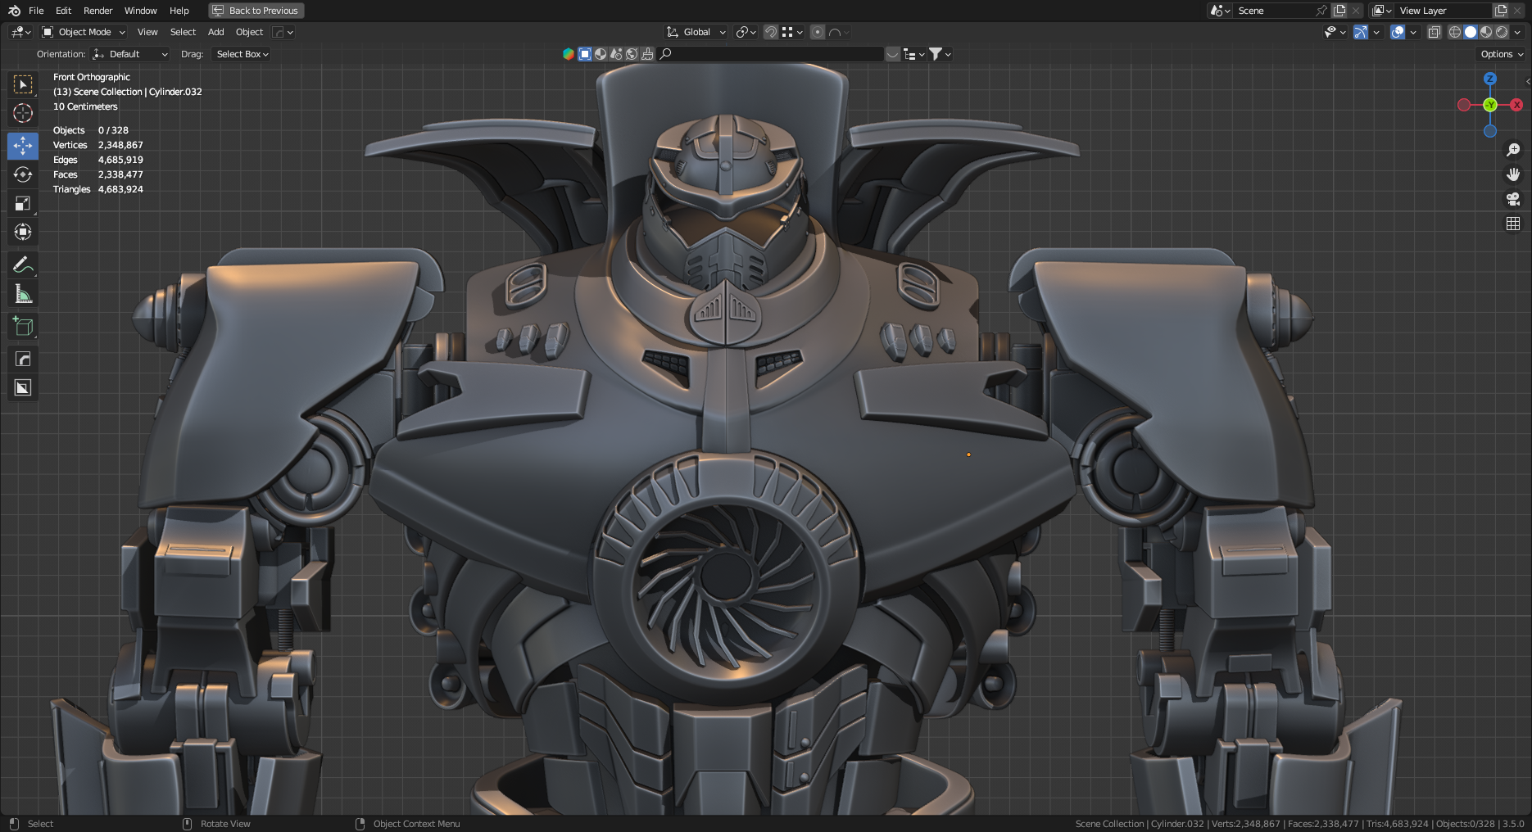The image size is (1532, 832).
Task: Click the red X axis gizmo handle
Action: 1516,105
